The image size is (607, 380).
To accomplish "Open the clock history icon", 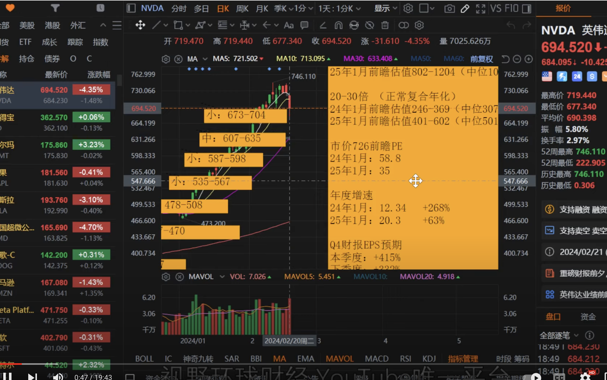I will click(x=100, y=8).
